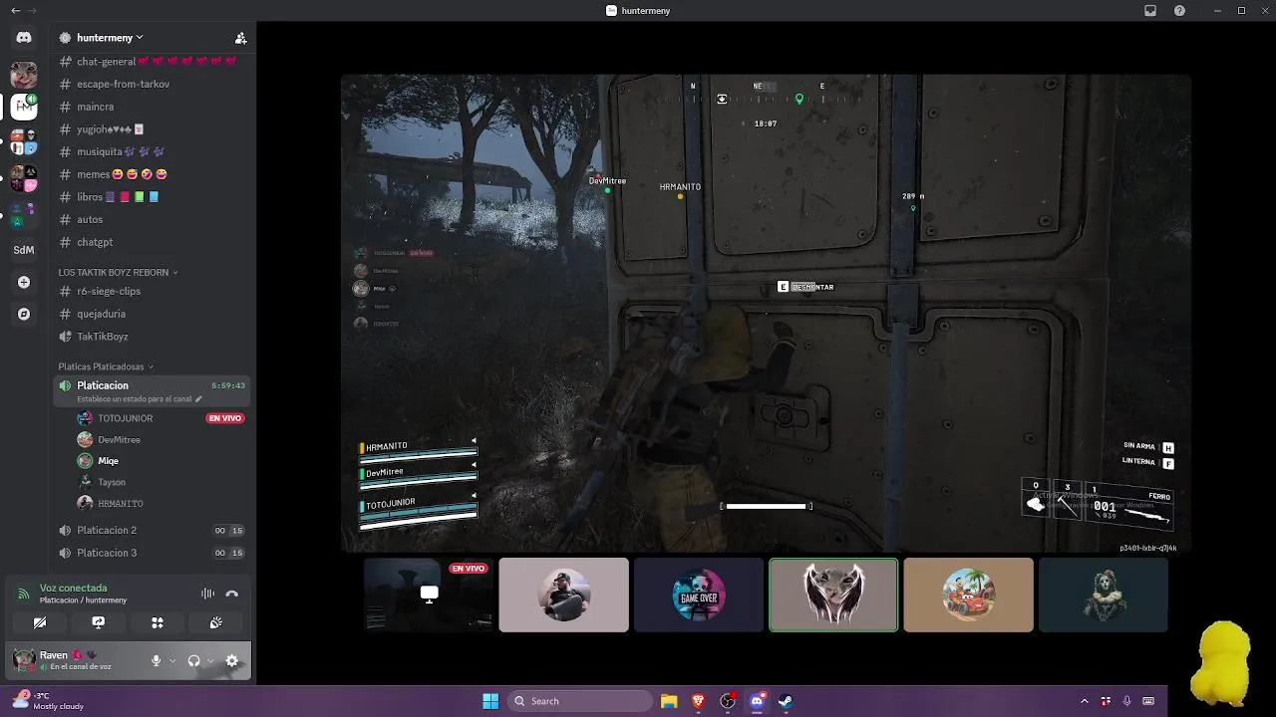Join the TakTikBoyz voice channel
The image size is (1276, 717).
click(152, 337)
